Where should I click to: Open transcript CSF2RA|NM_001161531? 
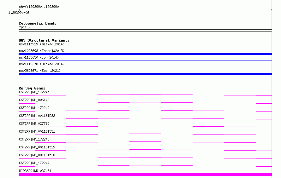coord(37,131)
